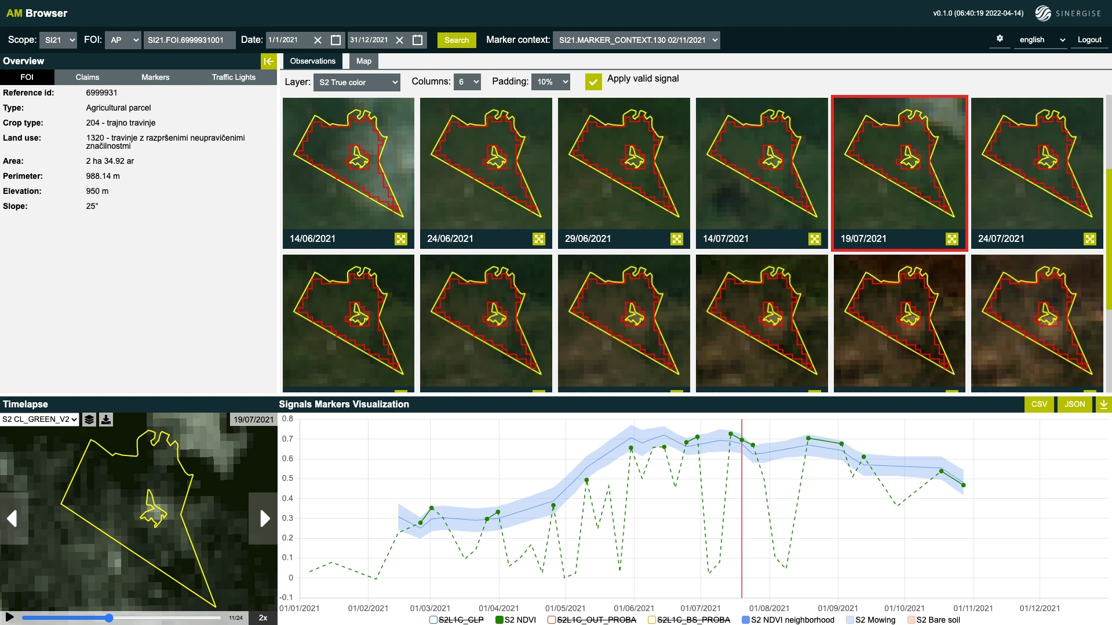Viewport: 1112px width, 625px height.
Task: Collapse the Overview panel with arrow icon
Action: tap(268, 61)
